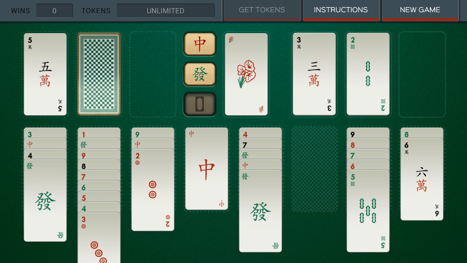
Task: Select the 3 of circles tableau card
Action: (x=99, y=238)
